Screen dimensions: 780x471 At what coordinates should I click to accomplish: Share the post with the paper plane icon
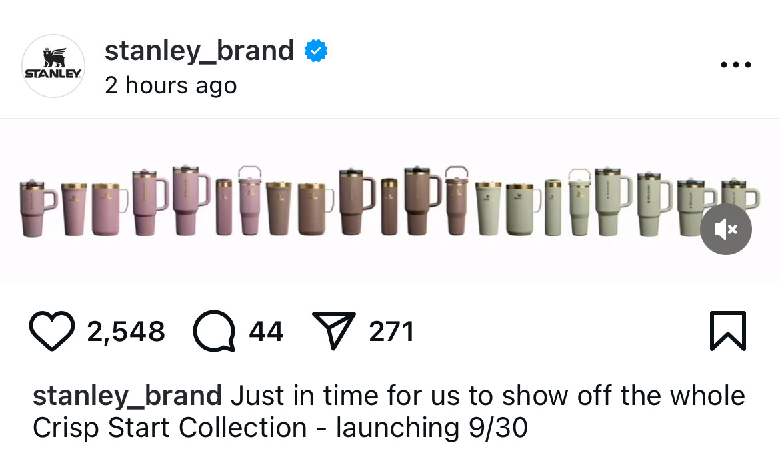coord(333,331)
